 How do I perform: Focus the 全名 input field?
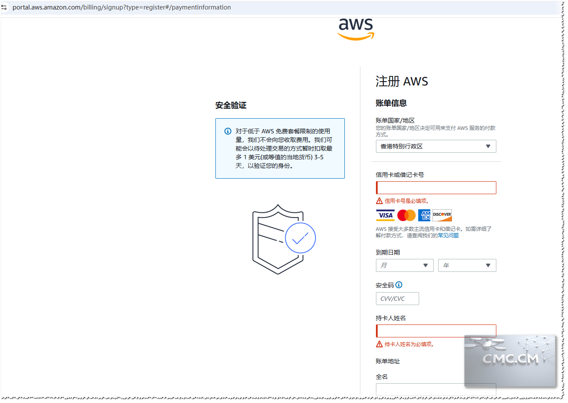pyautogui.click(x=436, y=389)
